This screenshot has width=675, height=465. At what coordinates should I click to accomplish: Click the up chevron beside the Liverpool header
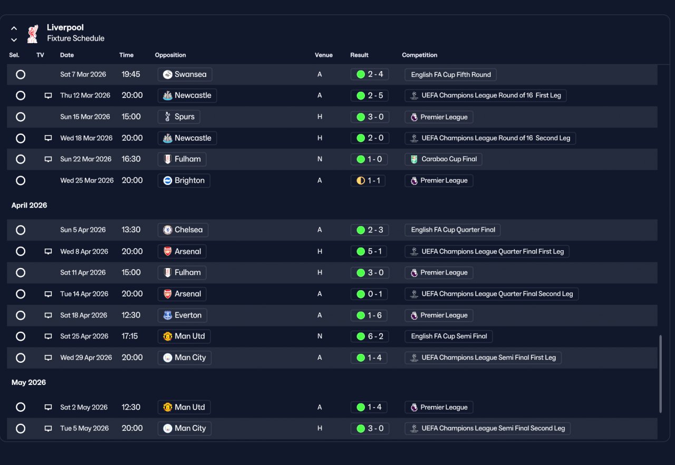[14, 28]
